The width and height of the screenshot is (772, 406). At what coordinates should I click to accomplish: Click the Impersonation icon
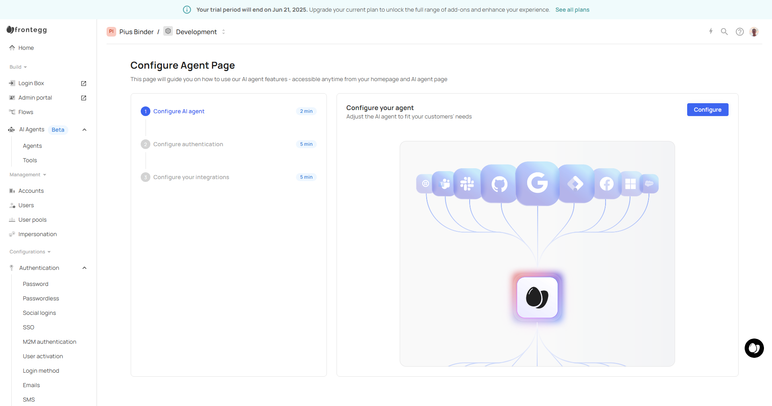[12, 234]
